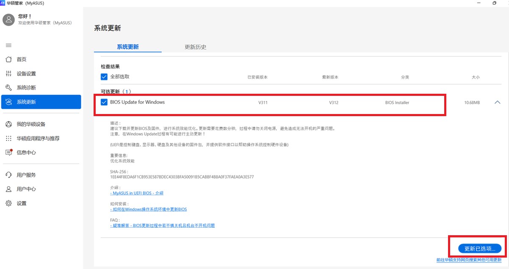The width and height of the screenshot is (509, 269).
Task: Toggle the Select All (全部选取) checkbox
Action: 104,77
